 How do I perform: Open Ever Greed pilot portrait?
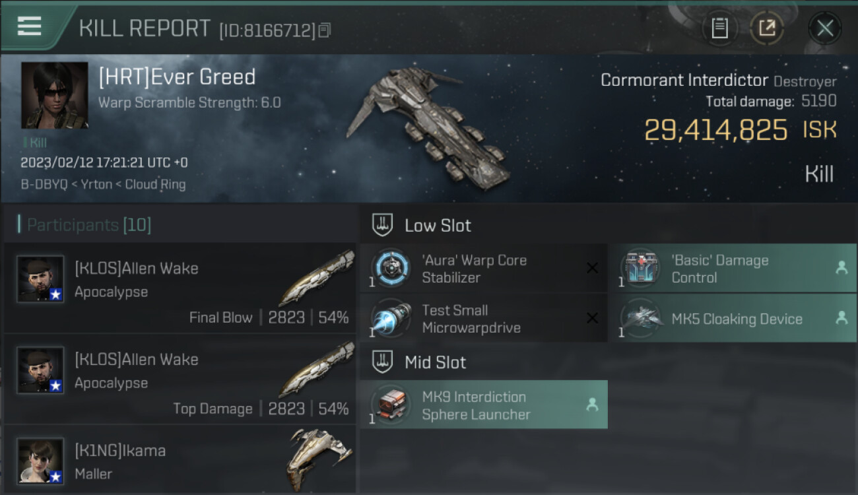point(54,95)
